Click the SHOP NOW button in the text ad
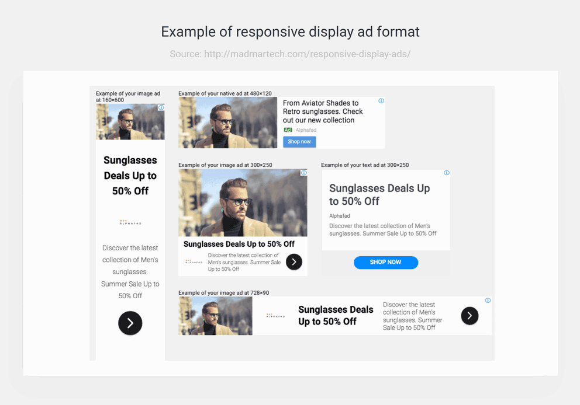This screenshot has width=580, height=405. point(385,263)
